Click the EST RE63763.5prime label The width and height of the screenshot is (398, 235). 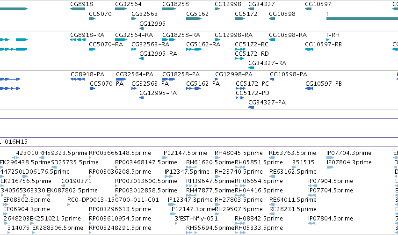(292, 153)
